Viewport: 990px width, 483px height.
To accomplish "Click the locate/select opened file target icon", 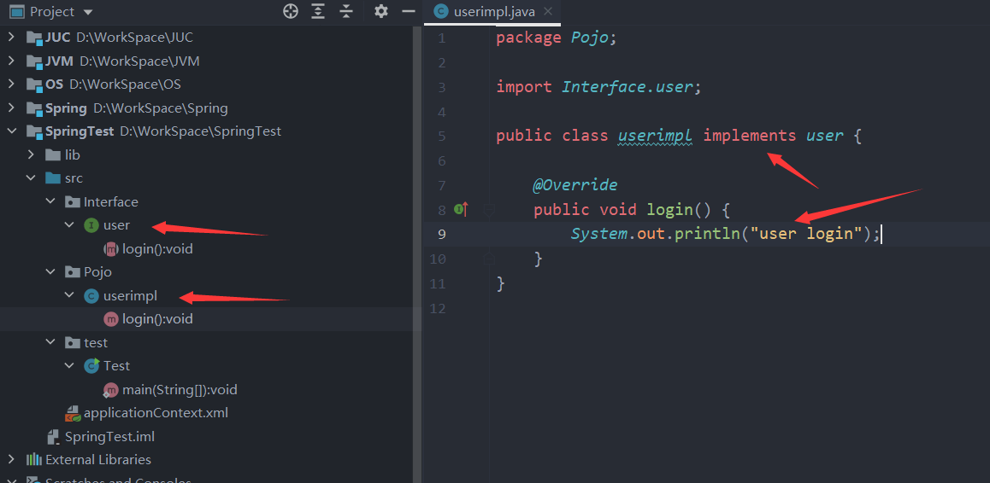I will 291,11.
